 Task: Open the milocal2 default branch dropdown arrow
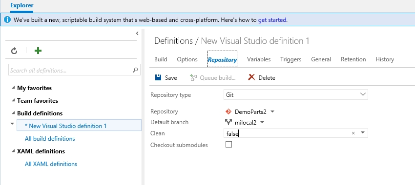coord(262,122)
